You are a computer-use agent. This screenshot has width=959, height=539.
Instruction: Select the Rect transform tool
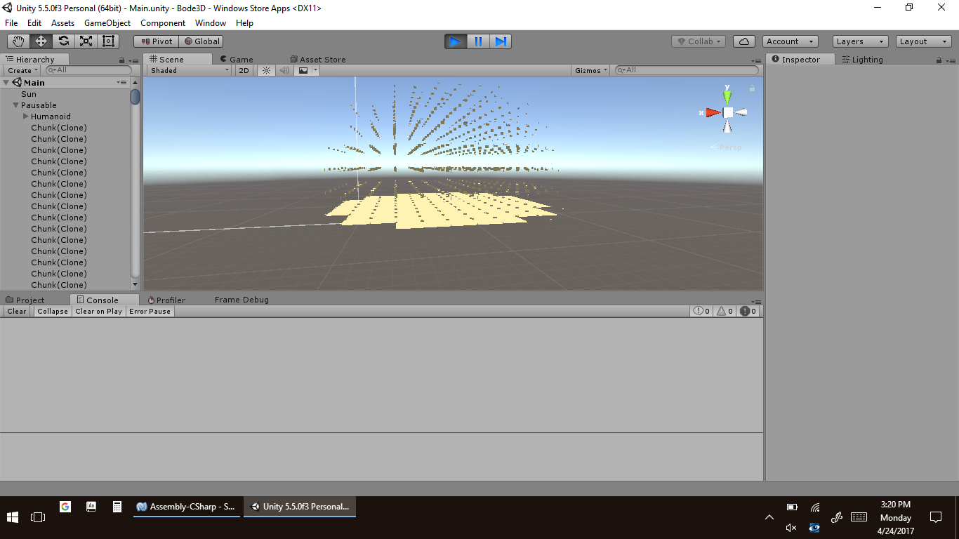pyautogui.click(x=108, y=41)
